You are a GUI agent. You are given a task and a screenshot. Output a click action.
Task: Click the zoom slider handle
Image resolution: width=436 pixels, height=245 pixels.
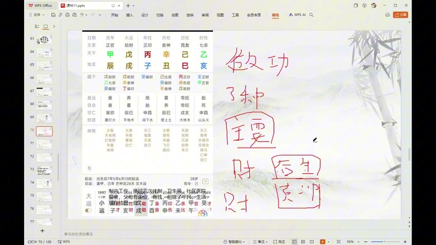tap(384, 241)
